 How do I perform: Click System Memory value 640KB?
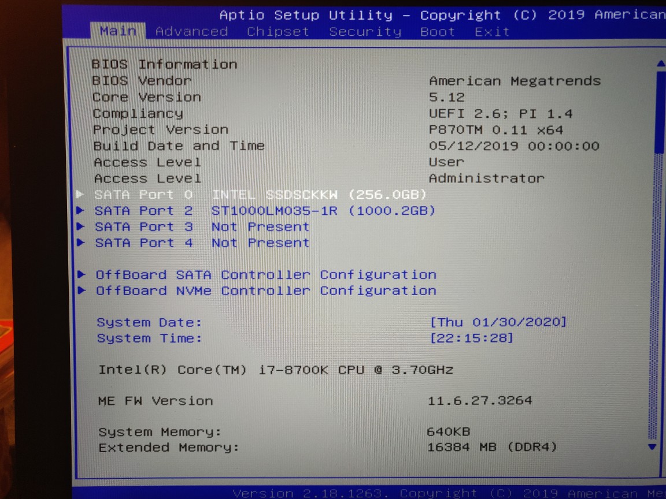coord(449,431)
